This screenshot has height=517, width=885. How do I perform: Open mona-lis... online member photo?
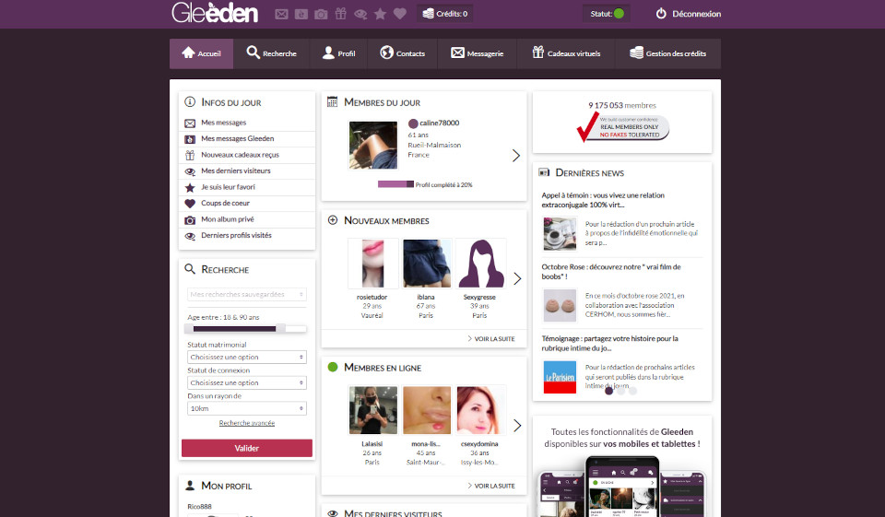tap(427, 410)
